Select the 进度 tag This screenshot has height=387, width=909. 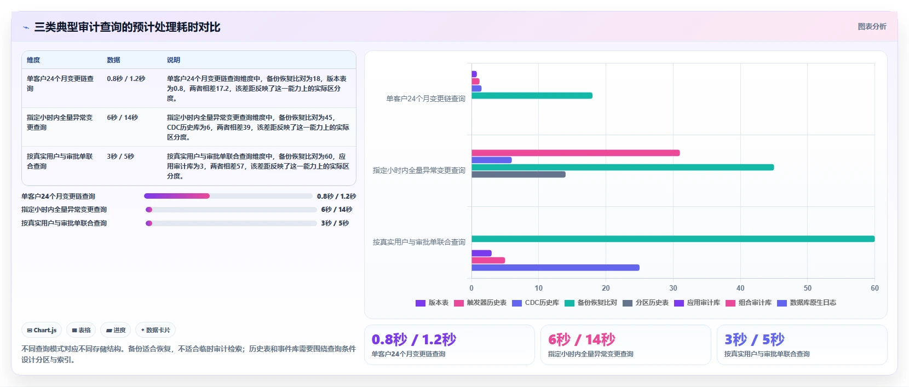(x=116, y=330)
